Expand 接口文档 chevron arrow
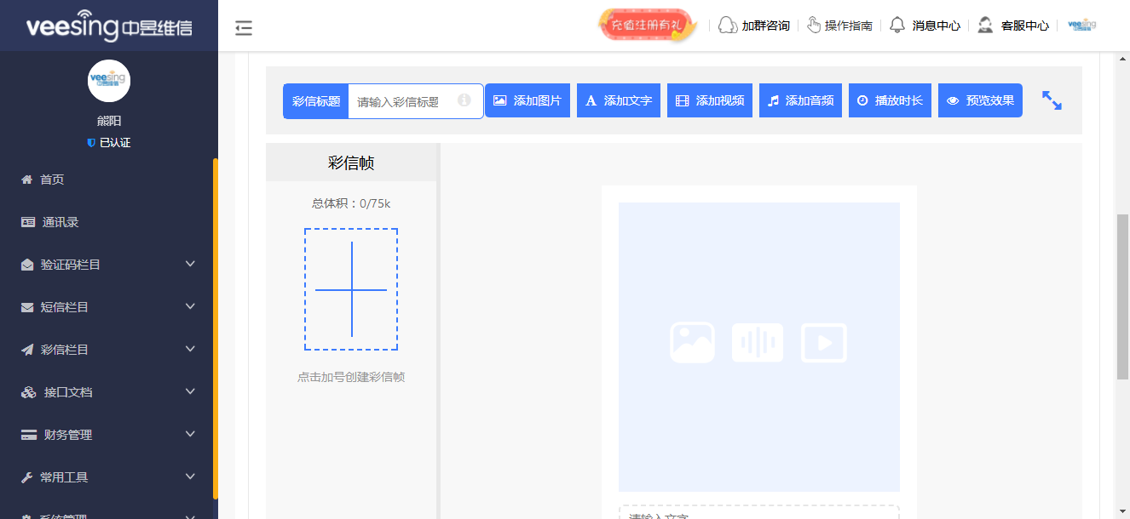 pyautogui.click(x=191, y=391)
